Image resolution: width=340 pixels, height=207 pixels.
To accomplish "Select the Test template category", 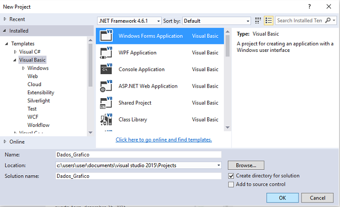I will (x=32, y=109).
